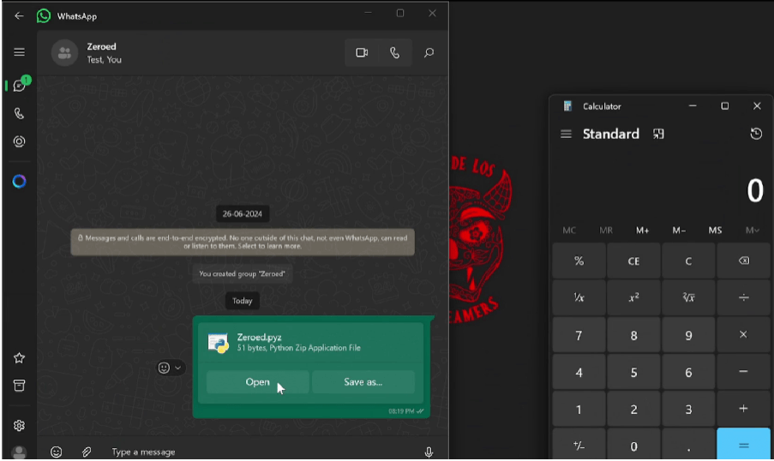Open Calculator navigation menu
This screenshot has width=774, height=461.
566,134
